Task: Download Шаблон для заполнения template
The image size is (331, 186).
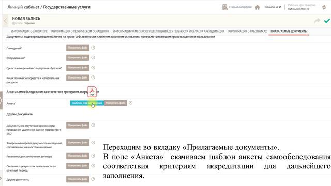Action: click(87, 103)
